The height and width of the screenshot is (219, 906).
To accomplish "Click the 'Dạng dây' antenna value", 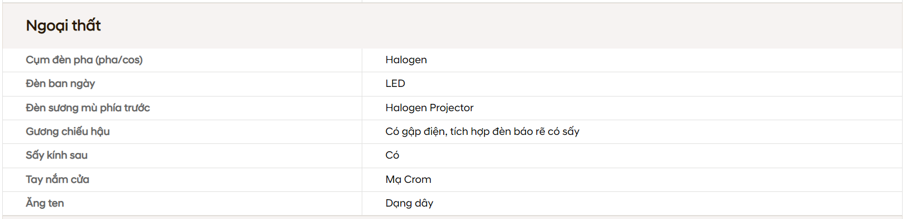I will point(409,203).
